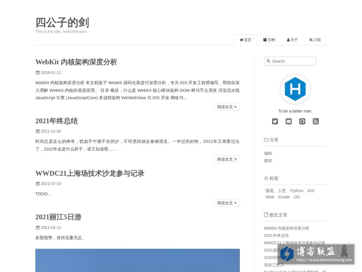Open recent article WebKit 内核架构深度分析
The image size is (362, 272).
(287, 228)
